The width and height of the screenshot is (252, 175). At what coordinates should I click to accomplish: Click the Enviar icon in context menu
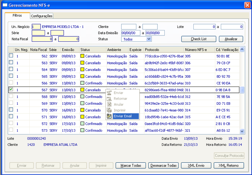109,93
